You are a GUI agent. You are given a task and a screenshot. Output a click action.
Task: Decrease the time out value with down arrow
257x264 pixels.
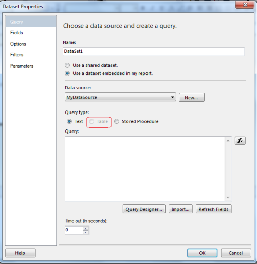click(x=86, y=232)
